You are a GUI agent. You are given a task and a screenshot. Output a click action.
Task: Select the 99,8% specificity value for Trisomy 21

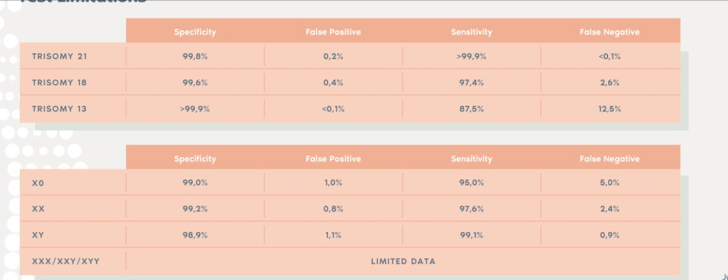tap(195, 56)
